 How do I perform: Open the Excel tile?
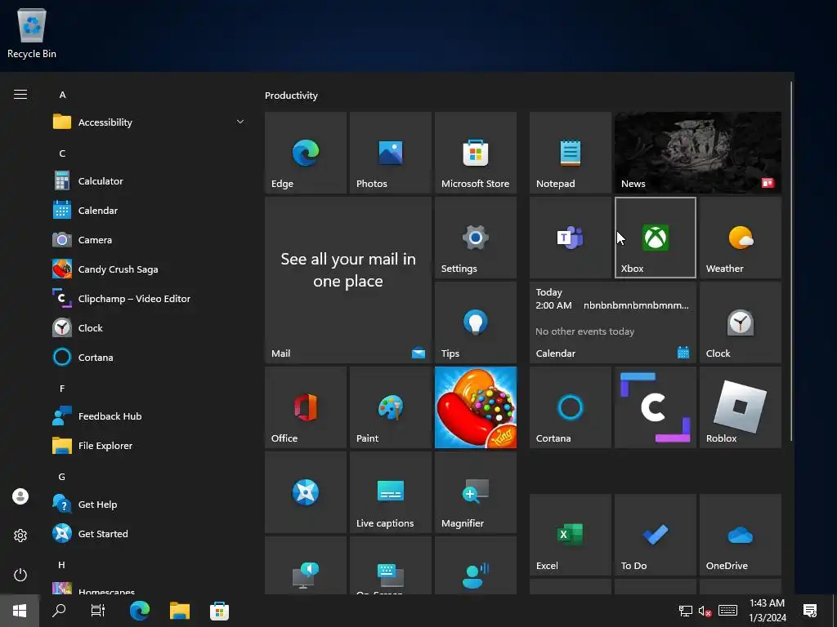[570, 535]
